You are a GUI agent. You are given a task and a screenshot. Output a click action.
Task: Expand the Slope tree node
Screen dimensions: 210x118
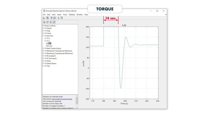(x=43, y=61)
